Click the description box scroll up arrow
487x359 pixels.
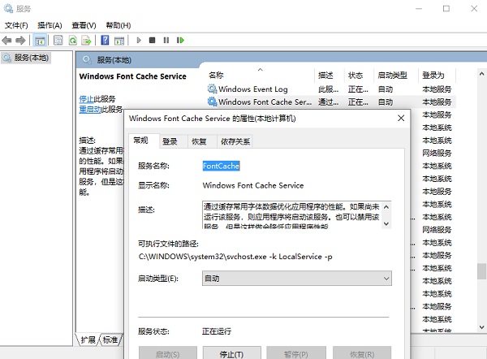pyautogui.click(x=386, y=207)
